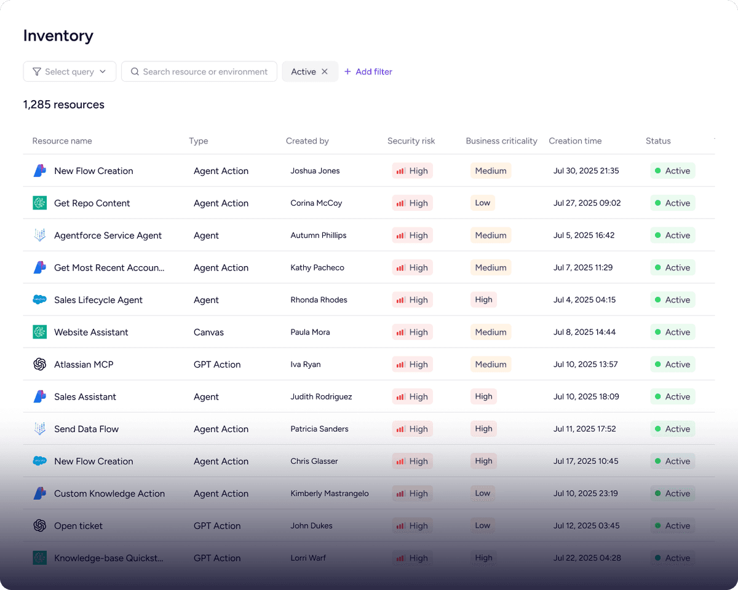738x590 pixels.
Task: Open the Custom Knowledge Action resource
Action: [x=109, y=494]
